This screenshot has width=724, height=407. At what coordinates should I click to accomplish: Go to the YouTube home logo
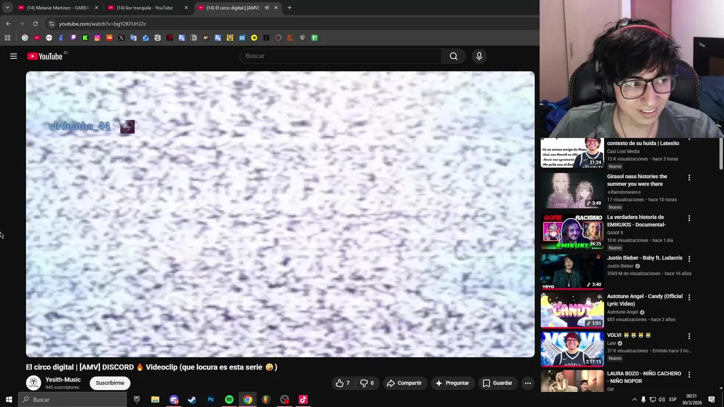(x=45, y=56)
